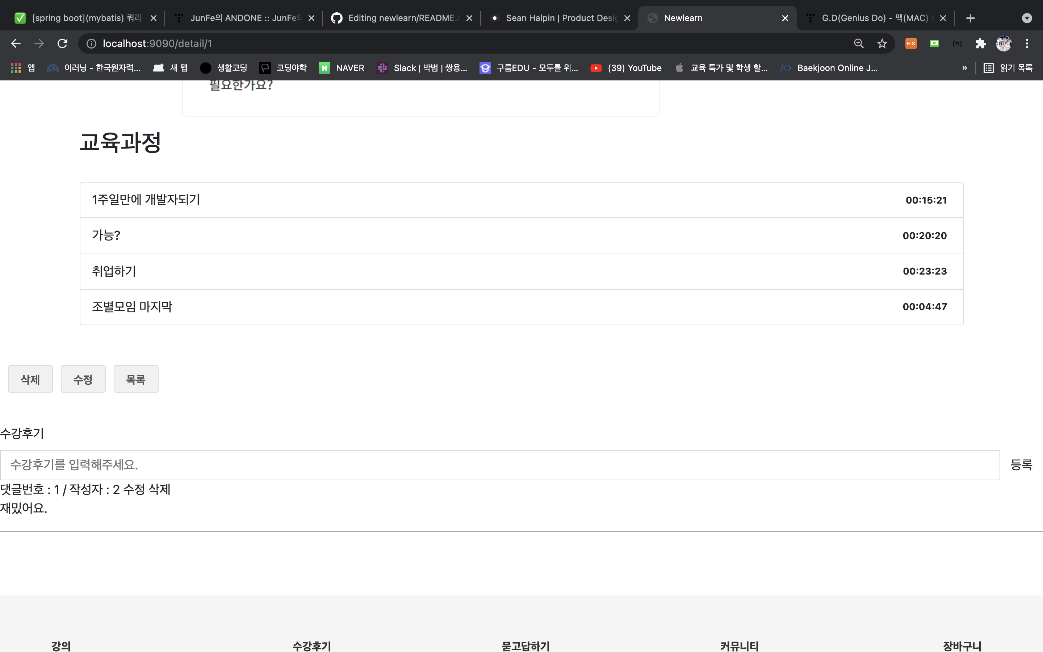Open the three-dot Chrome menu
The width and height of the screenshot is (1043, 652).
(x=1027, y=43)
